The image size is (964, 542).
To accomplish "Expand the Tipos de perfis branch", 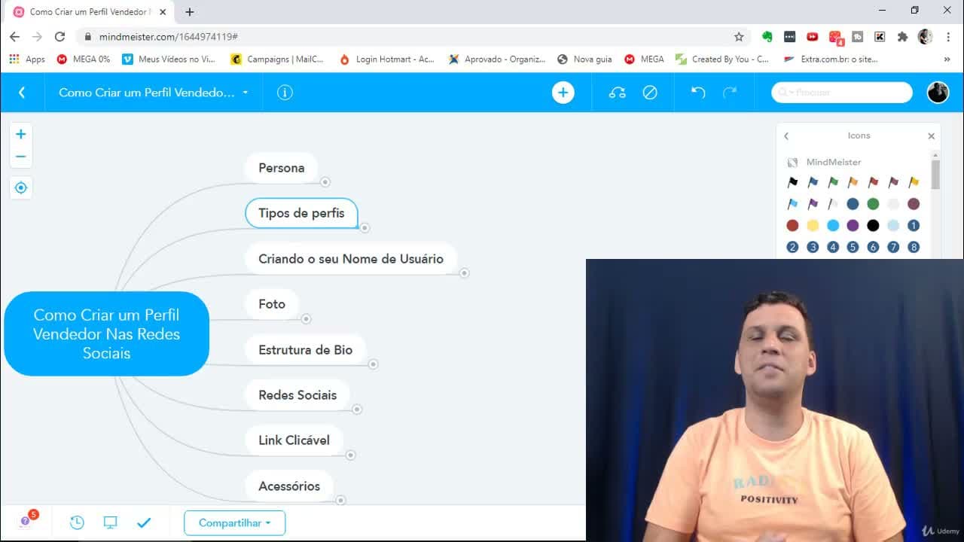I will (x=365, y=227).
